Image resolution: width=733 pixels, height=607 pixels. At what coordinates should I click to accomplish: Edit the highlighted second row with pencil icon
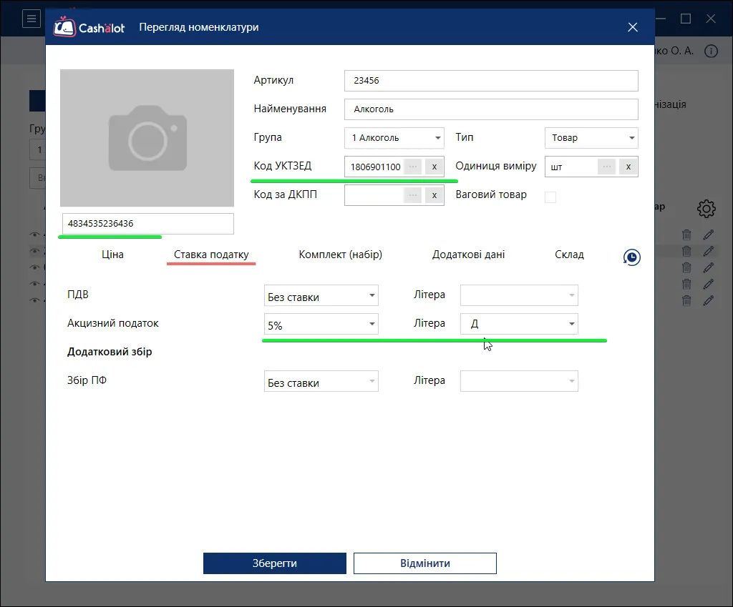pyautogui.click(x=708, y=251)
